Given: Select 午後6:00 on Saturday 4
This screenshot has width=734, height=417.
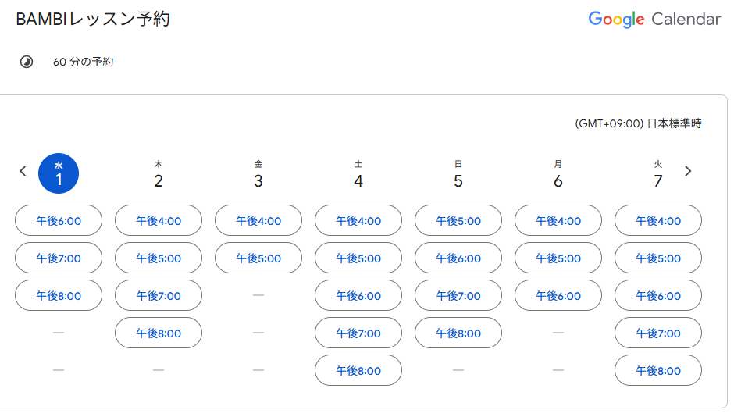Looking at the screenshot, I should pyautogui.click(x=358, y=296).
